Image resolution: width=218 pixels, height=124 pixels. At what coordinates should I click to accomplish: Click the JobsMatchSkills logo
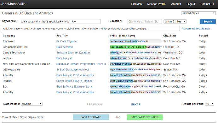13,4
